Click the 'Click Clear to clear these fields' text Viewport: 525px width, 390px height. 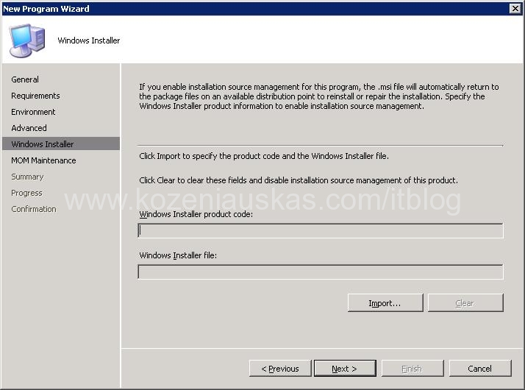(x=299, y=180)
